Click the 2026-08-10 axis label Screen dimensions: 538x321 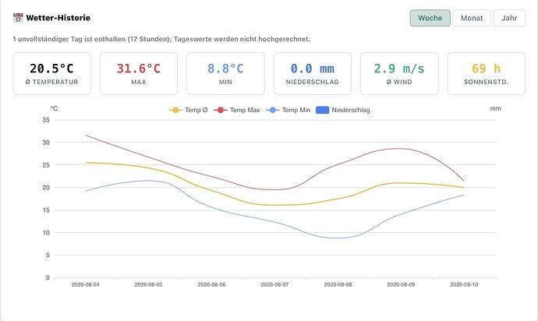pyautogui.click(x=464, y=284)
